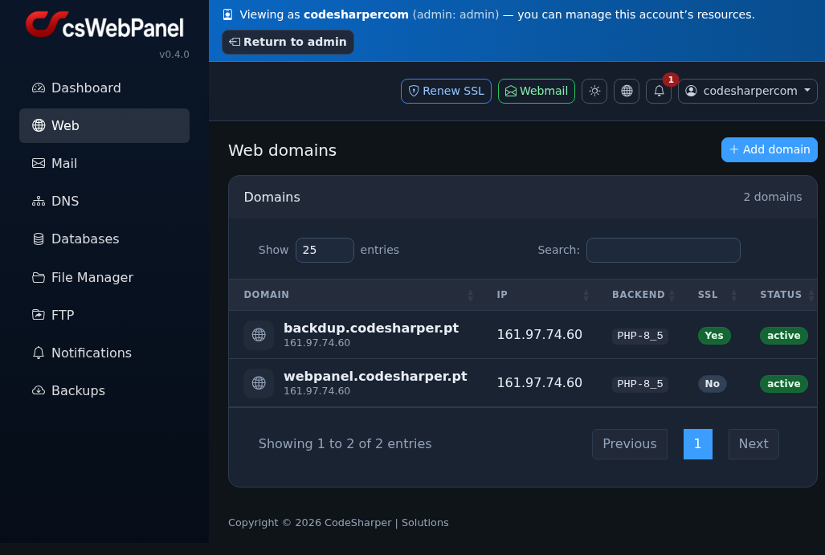
Task: Open the FTP section
Action: (104, 315)
